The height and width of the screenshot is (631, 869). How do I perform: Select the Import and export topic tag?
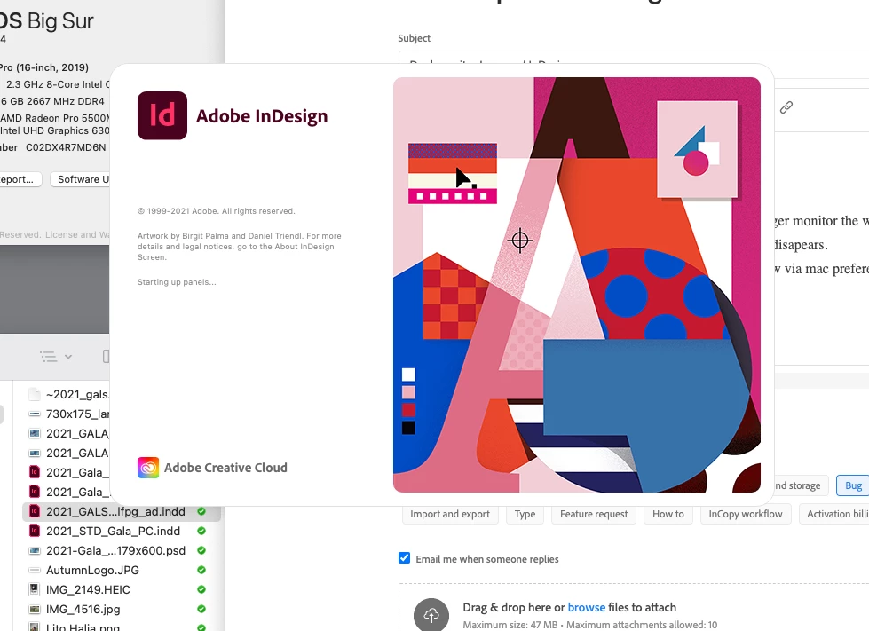coord(450,514)
